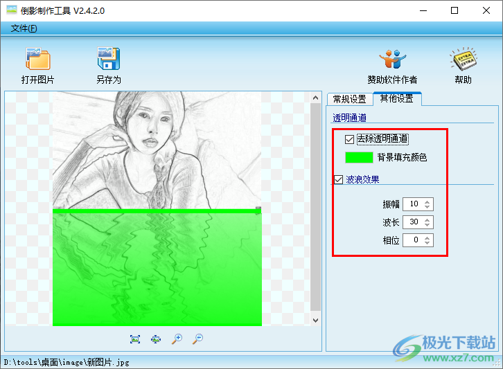Viewport: 503px width, 369px height.
Task: Click the preview scrollbar down arrow
Action: [x=316, y=321]
